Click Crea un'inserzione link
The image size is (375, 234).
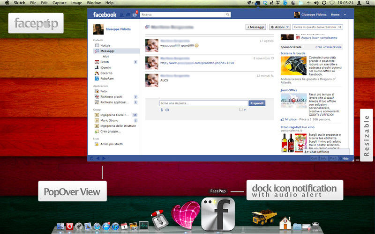coord(329,47)
